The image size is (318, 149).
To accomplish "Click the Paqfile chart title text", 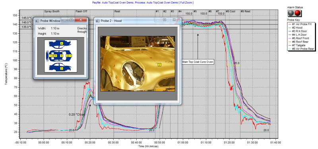I will coord(143,3).
